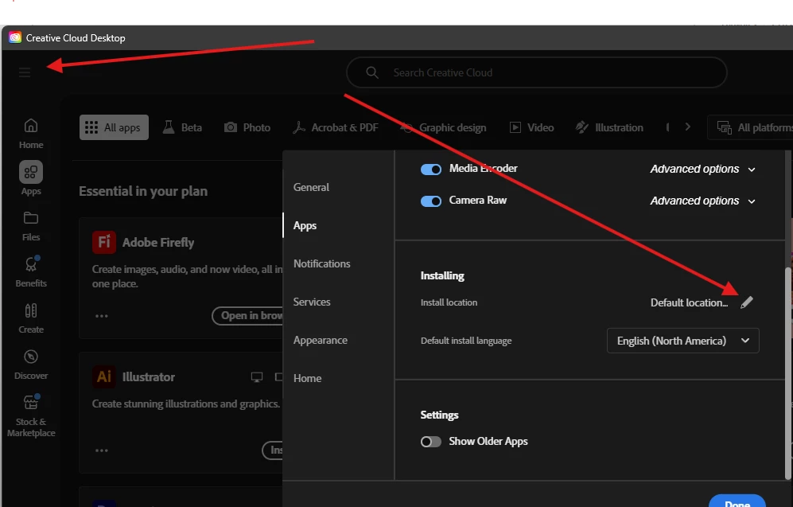Open the All platforms dropdown
The width and height of the screenshot is (793, 507).
751,127
